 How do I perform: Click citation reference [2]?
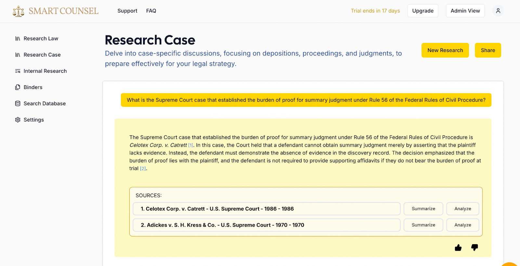click(143, 169)
